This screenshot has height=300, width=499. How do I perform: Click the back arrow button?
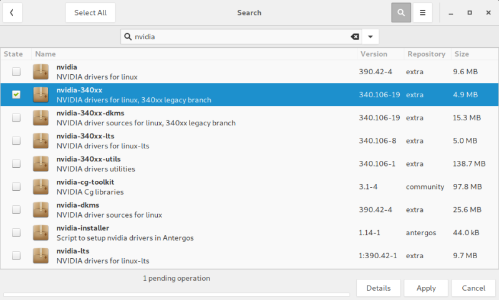click(x=12, y=12)
